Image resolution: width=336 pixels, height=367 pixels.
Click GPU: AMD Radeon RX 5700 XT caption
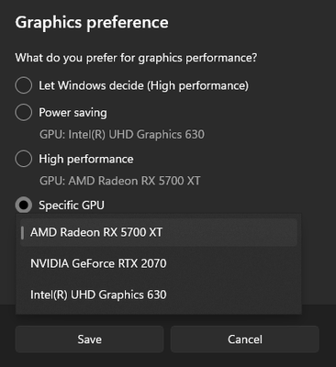coord(120,181)
